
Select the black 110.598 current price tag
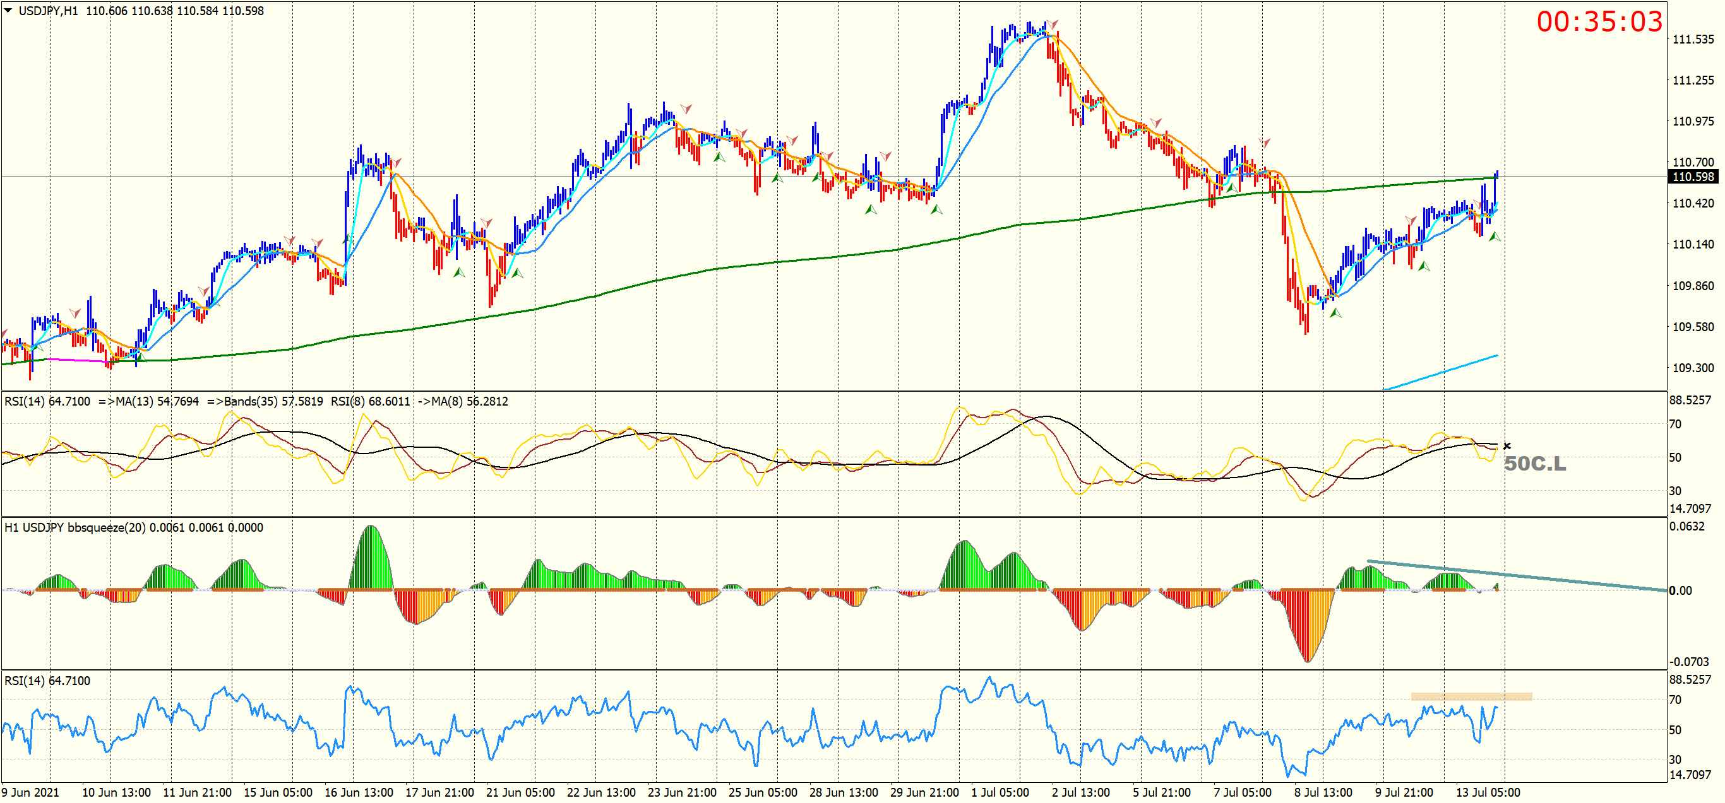(x=1692, y=177)
